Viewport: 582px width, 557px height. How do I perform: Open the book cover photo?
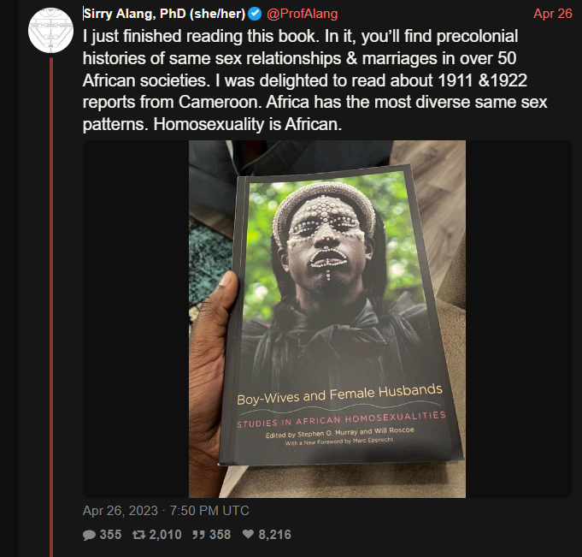[x=327, y=319]
